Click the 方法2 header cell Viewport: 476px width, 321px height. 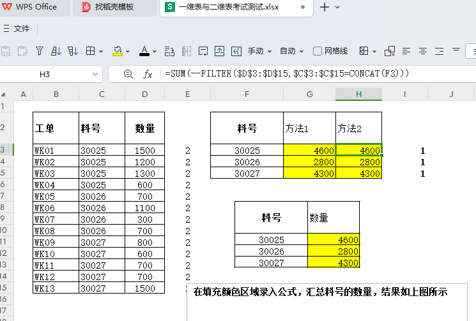[x=358, y=128]
